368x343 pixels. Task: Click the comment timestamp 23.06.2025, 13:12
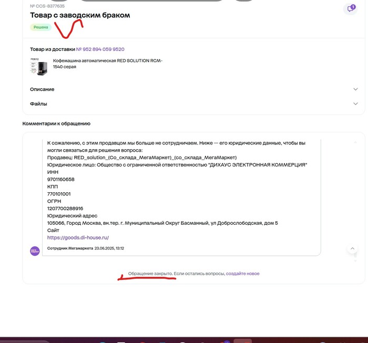coord(109,248)
